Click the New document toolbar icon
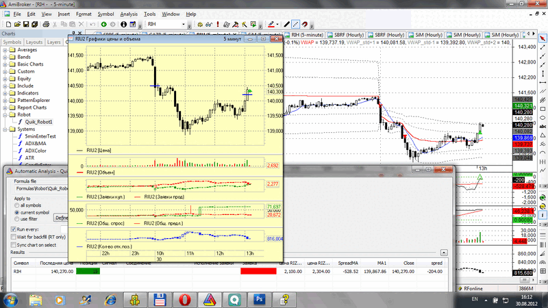Viewport: 548px width, 308px height. (x=6, y=25)
